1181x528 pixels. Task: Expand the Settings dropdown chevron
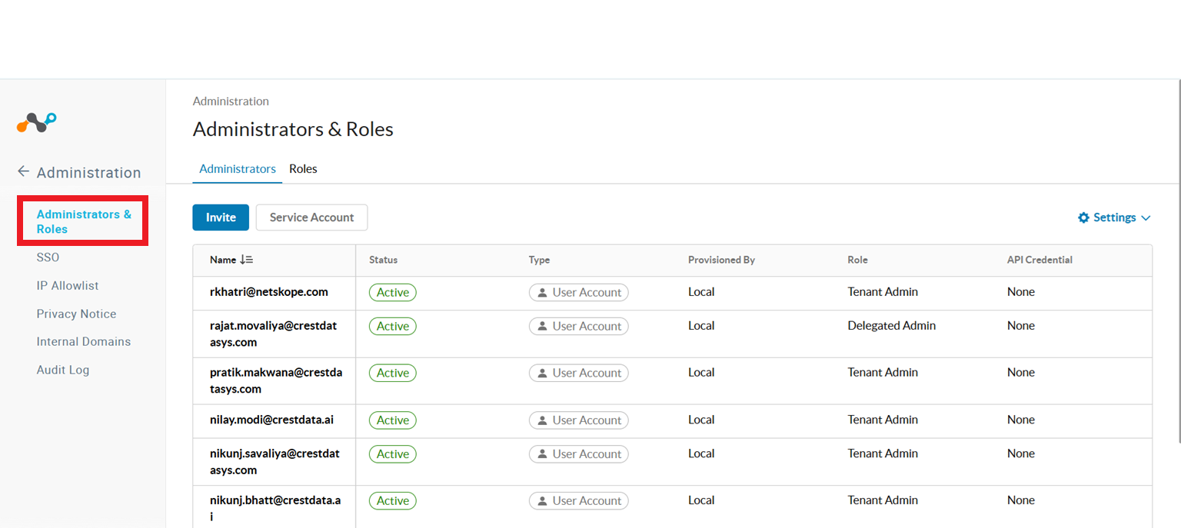point(1146,218)
